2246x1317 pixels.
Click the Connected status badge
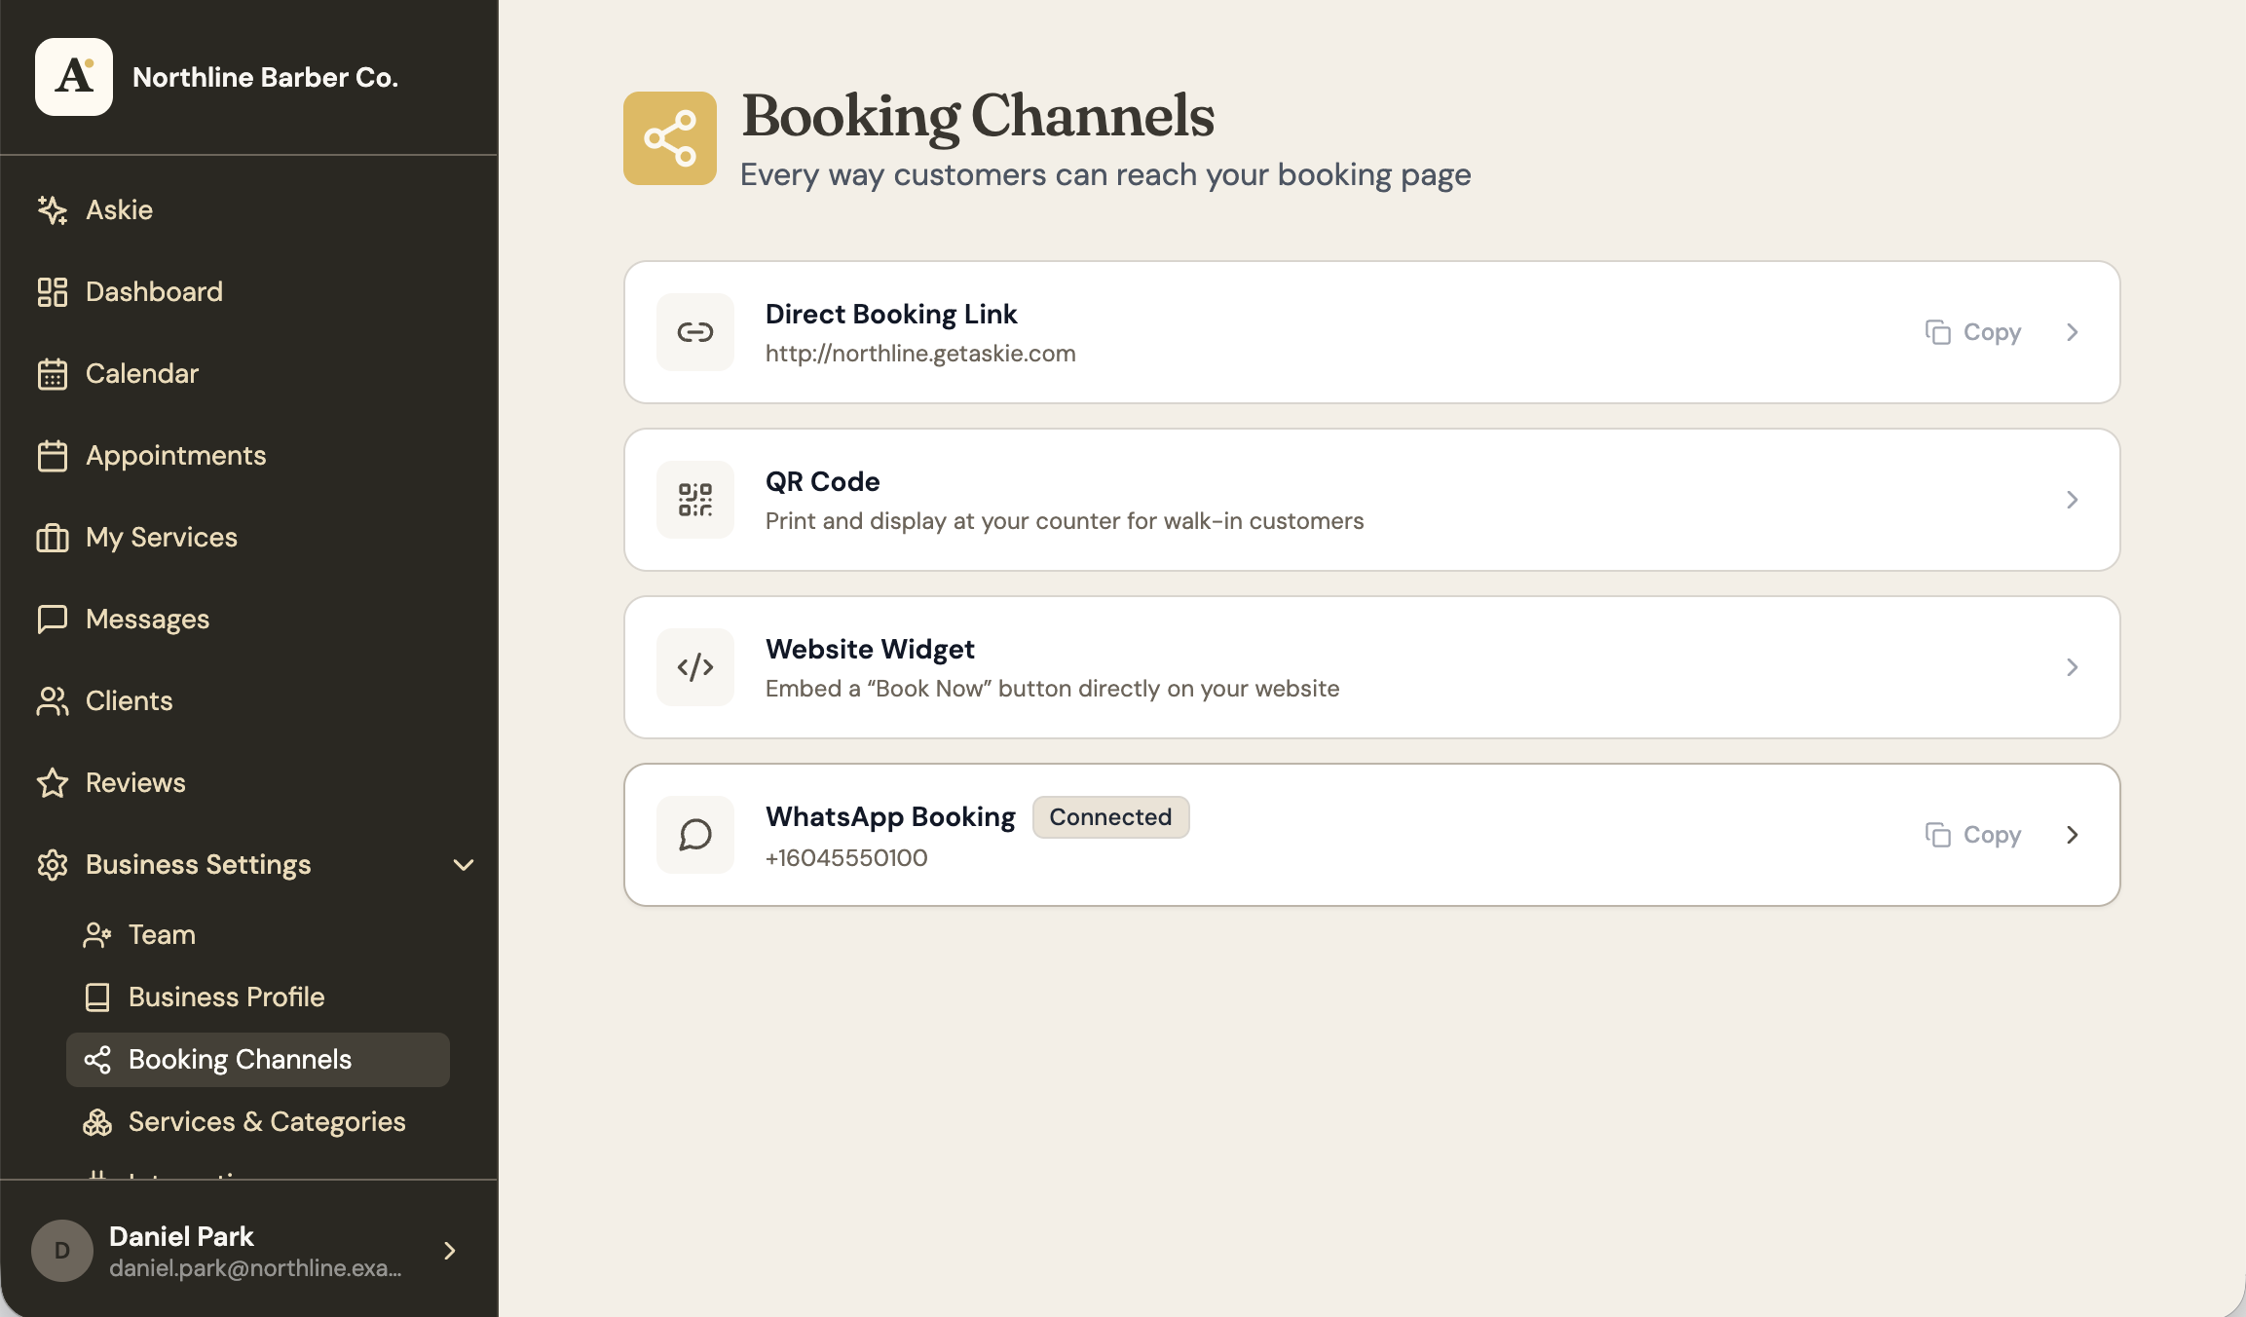pyautogui.click(x=1110, y=816)
